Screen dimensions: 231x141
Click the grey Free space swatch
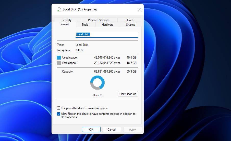(59, 63)
